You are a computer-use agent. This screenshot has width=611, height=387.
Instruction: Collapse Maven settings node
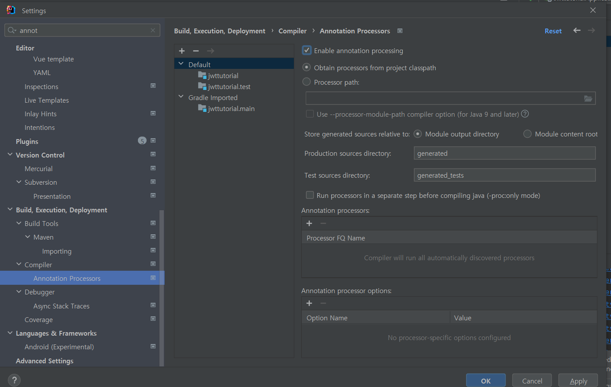click(28, 237)
